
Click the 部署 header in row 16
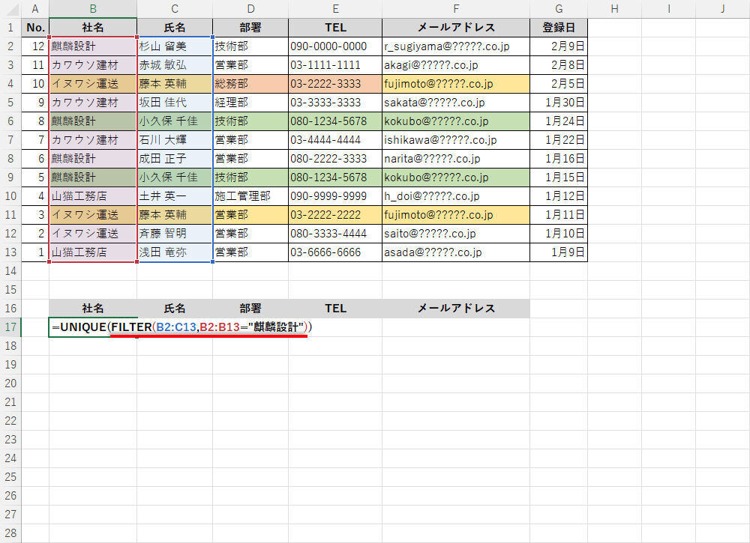pyautogui.click(x=250, y=309)
